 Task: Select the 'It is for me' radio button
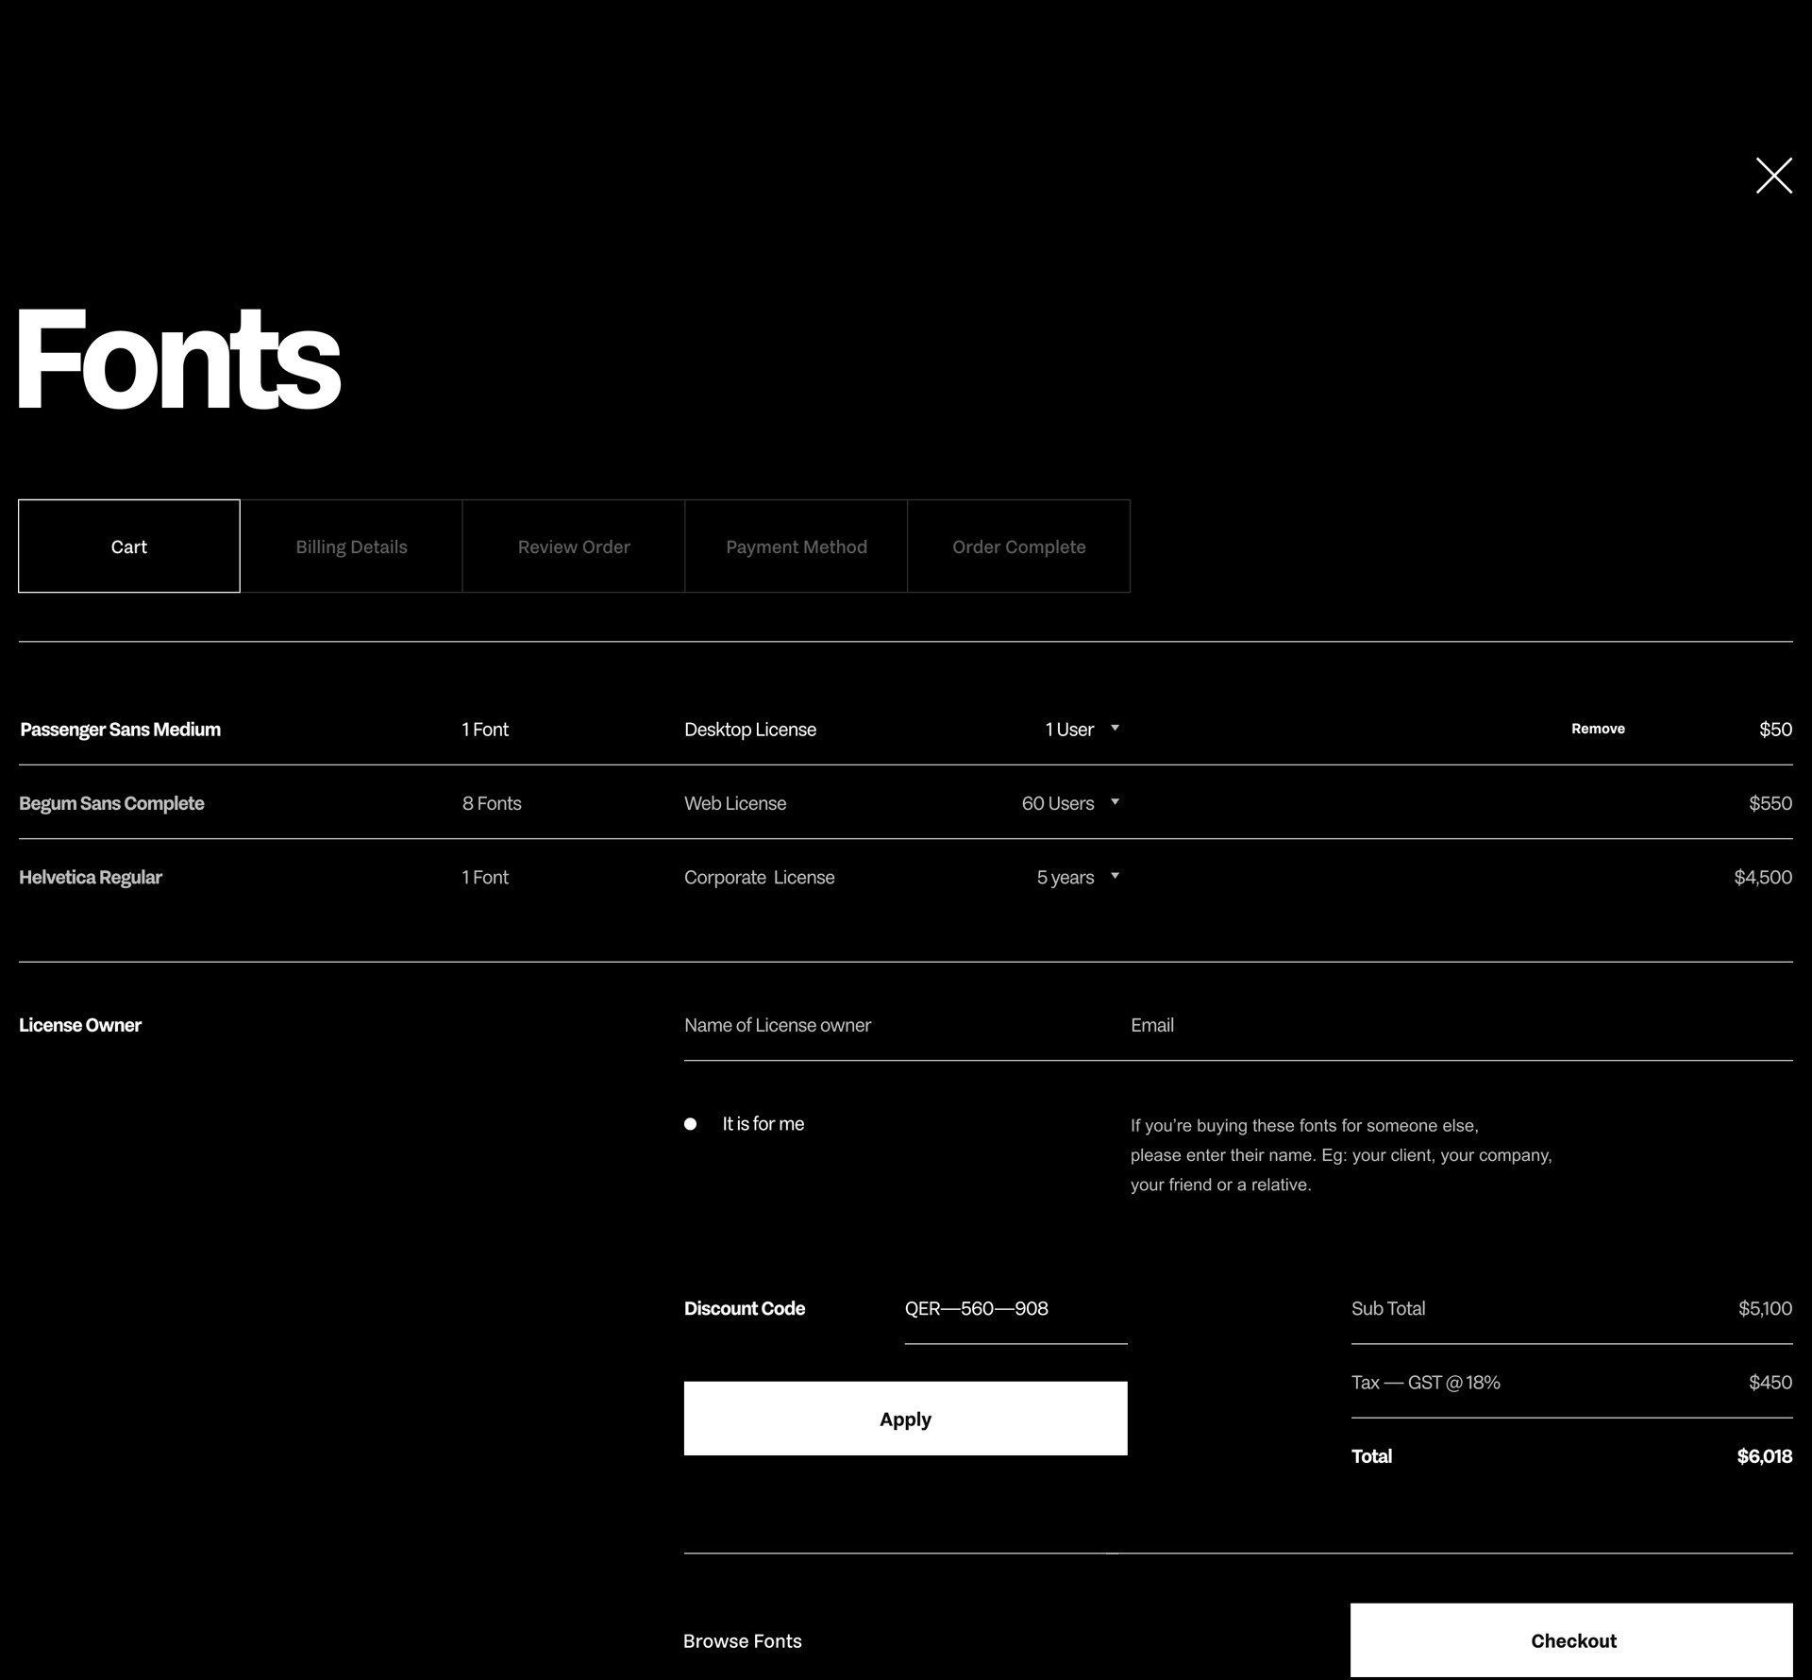[x=691, y=1124]
